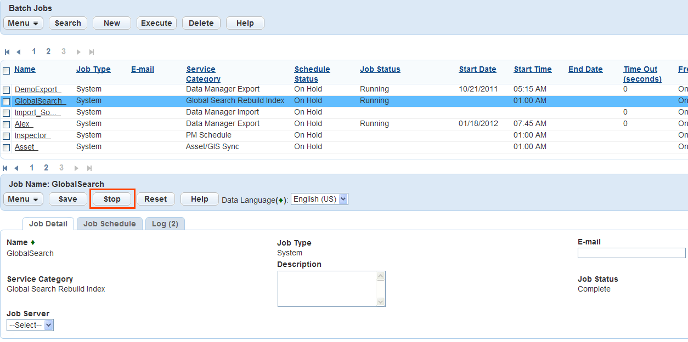Click previous page arrow above the jobs table

click(x=19, y=52)
